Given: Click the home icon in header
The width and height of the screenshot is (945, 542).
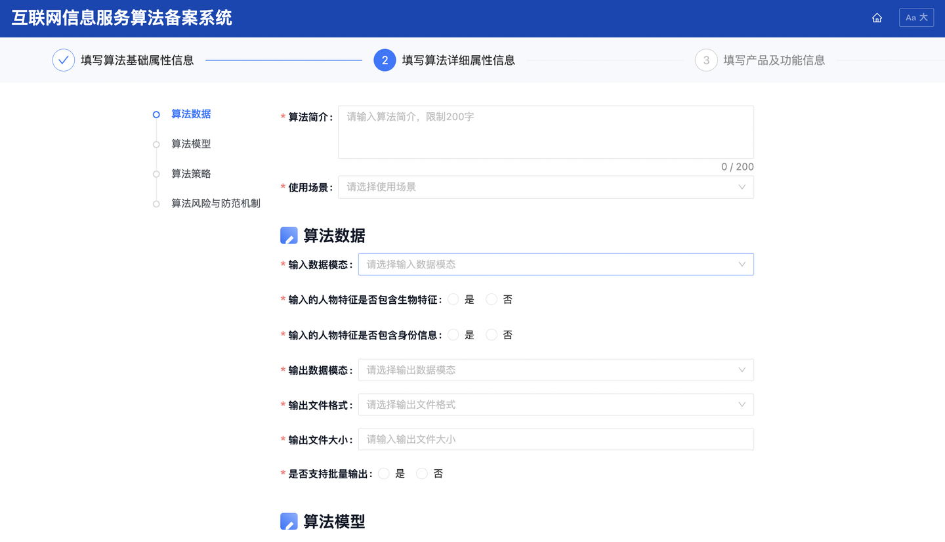Looking at the screenshot, I should (x=877, y=18).
